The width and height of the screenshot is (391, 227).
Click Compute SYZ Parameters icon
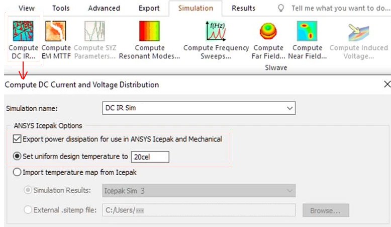(x=94, y=32)
